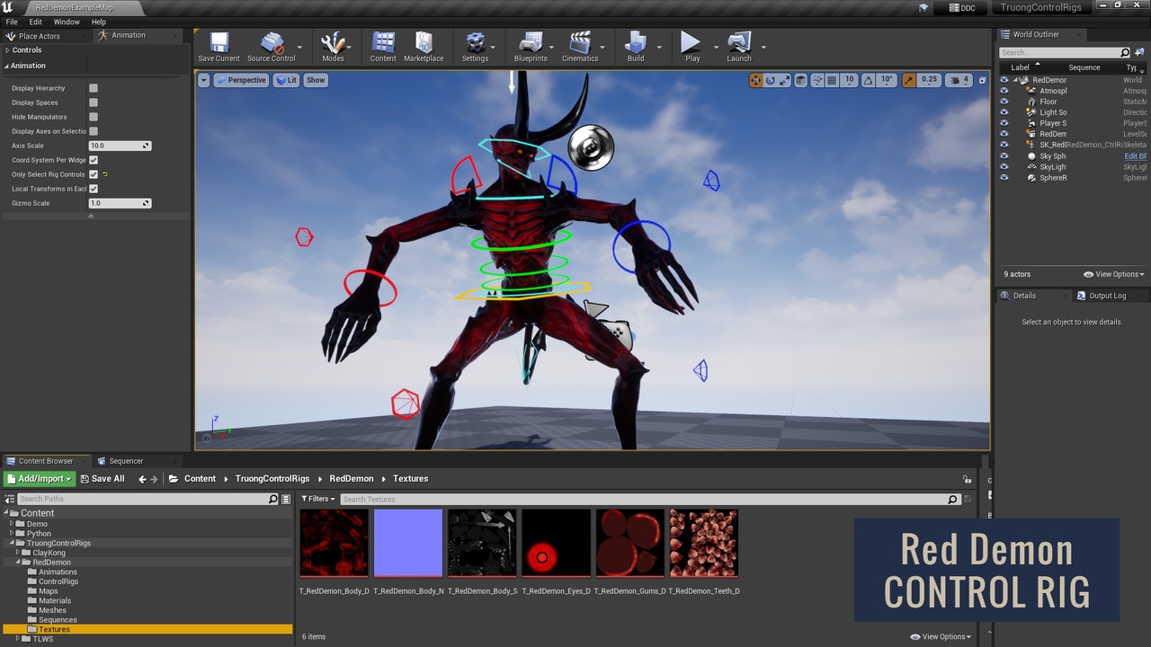Click the Build toolbar icon

(x=636, y=47)
